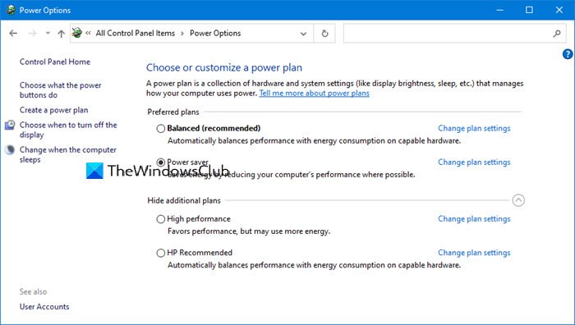Click the 'Hide additional plans' label
The width and height of the screenshot is (575, 325).
click(184, 200)
